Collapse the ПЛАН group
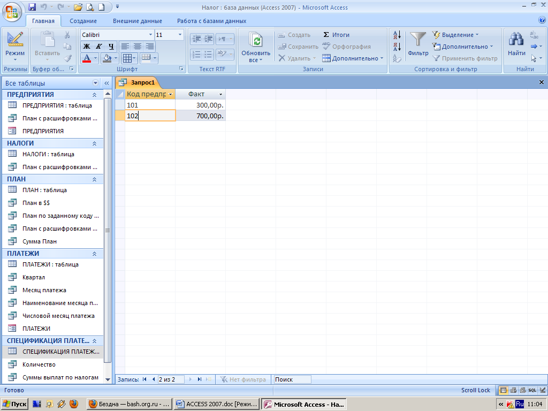Viewport: 548px width, 411px height. coord(94,179)
